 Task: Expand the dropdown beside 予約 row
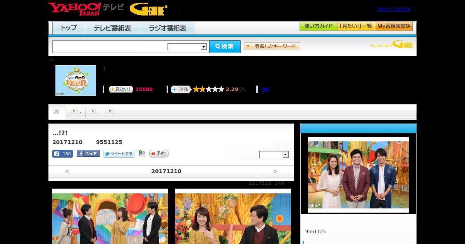274,155
